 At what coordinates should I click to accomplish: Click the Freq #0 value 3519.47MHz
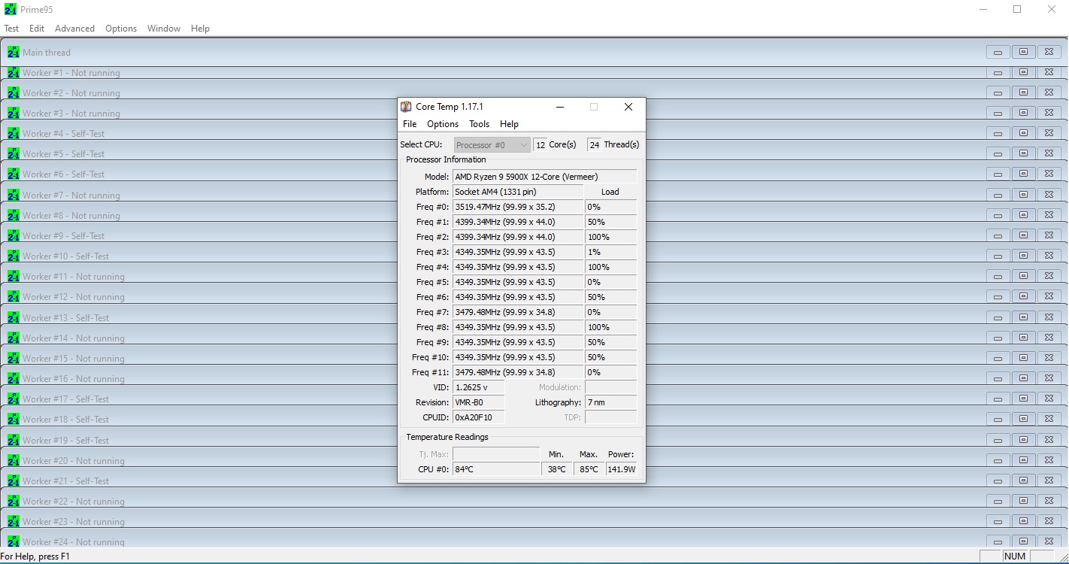click(x=518, y=207)
